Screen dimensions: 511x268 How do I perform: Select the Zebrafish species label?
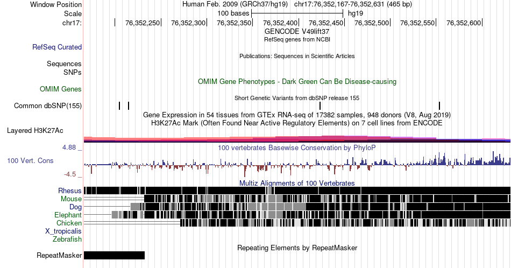click(67, 239)
